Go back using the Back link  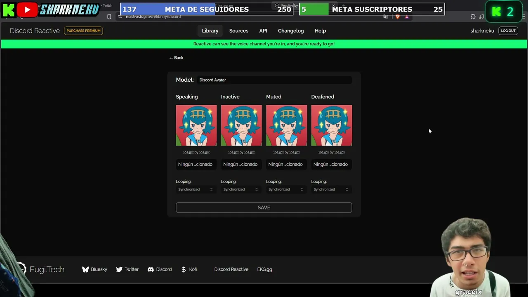(x=176, y=58)
